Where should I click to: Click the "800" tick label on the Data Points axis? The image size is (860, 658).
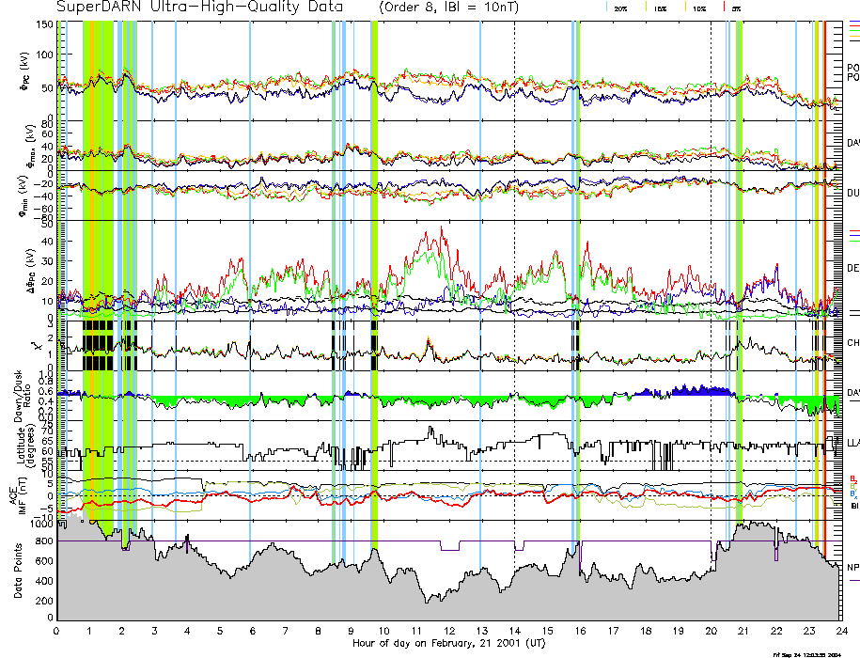click(45, 541)
